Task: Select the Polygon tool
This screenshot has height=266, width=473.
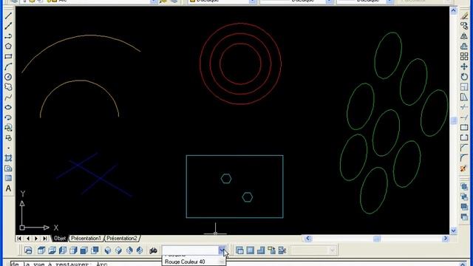Action: coord(8,47)
